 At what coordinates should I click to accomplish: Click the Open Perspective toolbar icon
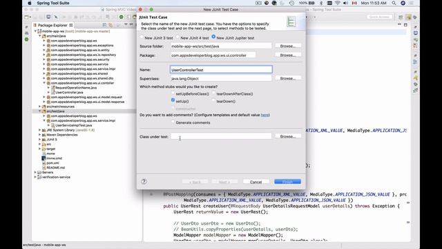tap(401, 17)
